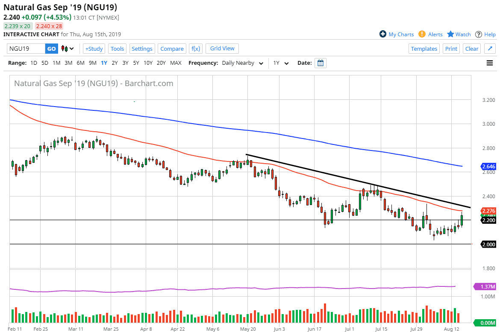Select the MAX range option
The width and height of the screenshot is (500, 332).
click(176, 63)
